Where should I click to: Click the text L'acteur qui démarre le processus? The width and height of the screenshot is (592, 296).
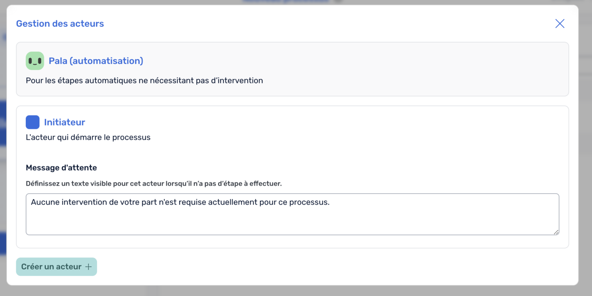click(88, 137)
